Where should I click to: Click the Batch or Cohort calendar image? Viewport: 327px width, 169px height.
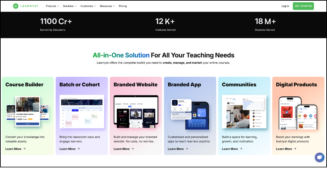[82, 111]
